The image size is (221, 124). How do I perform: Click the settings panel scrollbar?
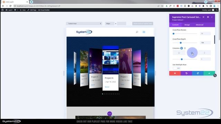click(214, 40)
